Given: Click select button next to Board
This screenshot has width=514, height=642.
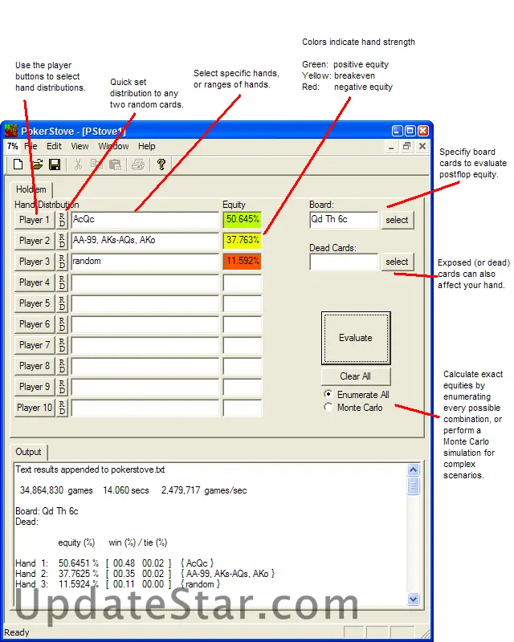Looking at the screenshot, I should [x=398, y=220].
